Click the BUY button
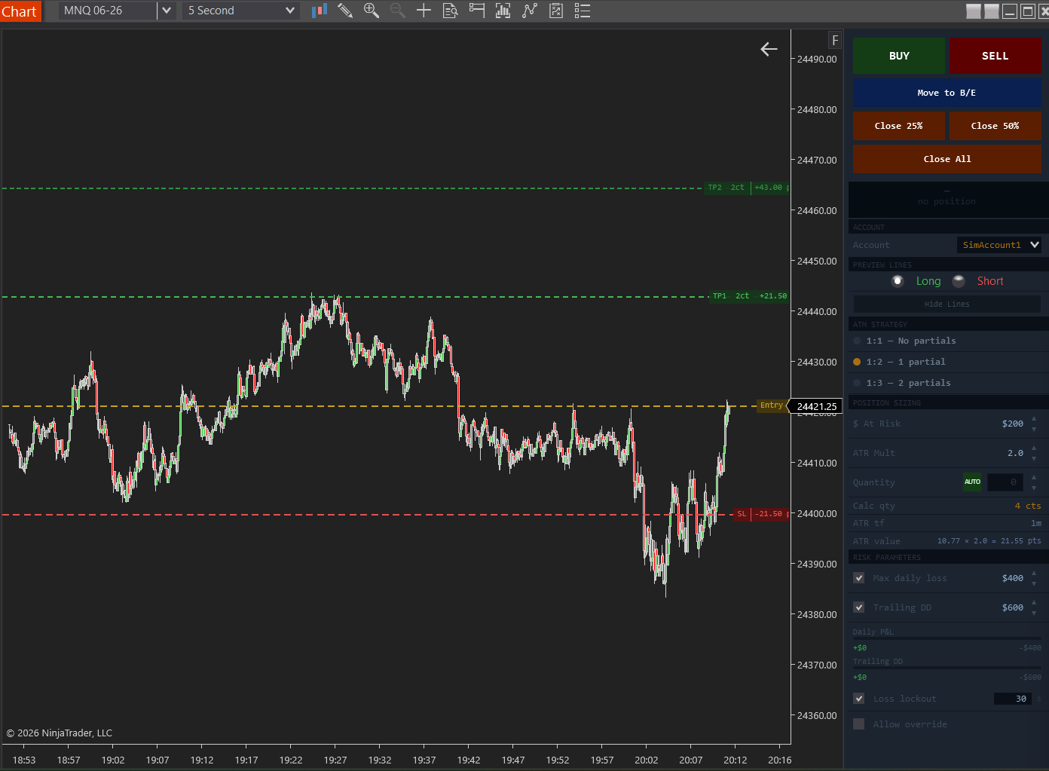Image resolution: width=1049 pixels, height=771 pixels. [x=898, y=55]
